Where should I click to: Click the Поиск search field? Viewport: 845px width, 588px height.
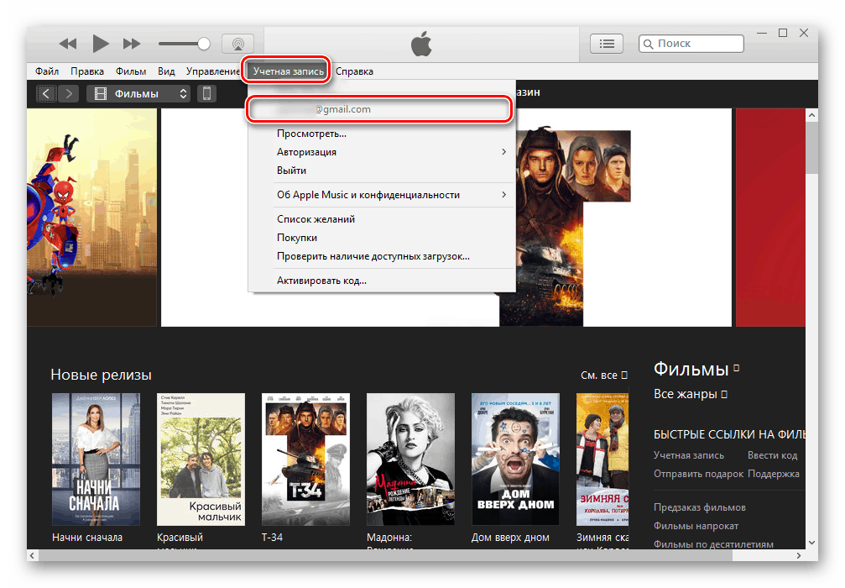(x=691, y=44)
